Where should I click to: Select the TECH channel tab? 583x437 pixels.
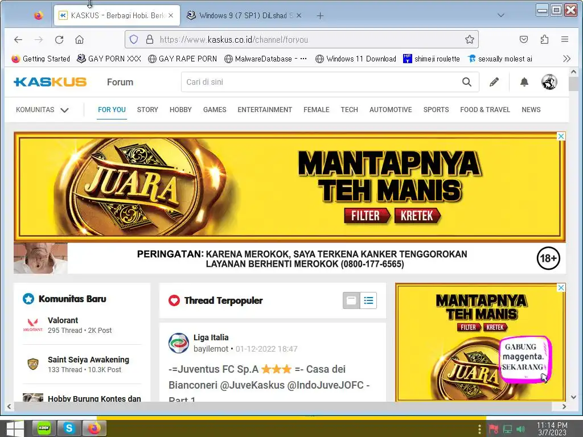tap(350, 110)
